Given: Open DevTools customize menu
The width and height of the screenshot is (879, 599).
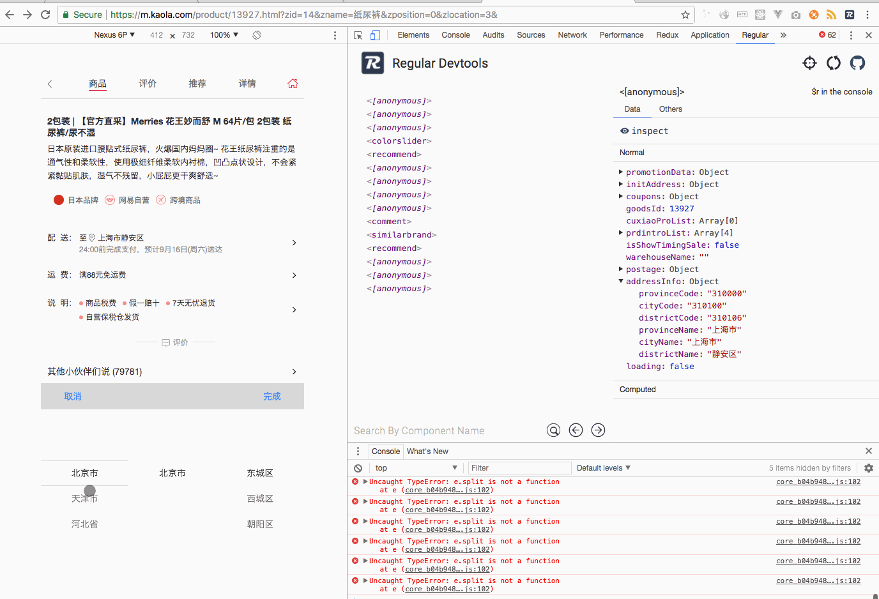Looking at the screenshot, I should click(851, 35).
